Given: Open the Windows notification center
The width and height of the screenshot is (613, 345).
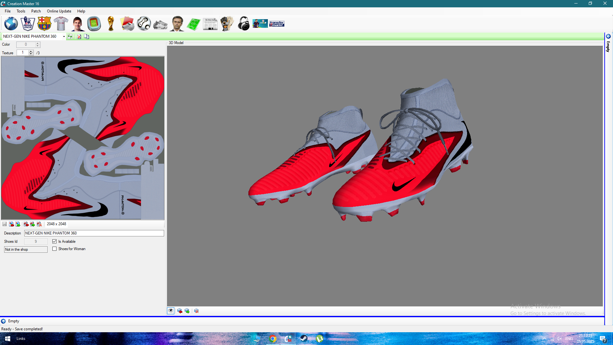Looking at the screenshot, I should pos(603,339).
